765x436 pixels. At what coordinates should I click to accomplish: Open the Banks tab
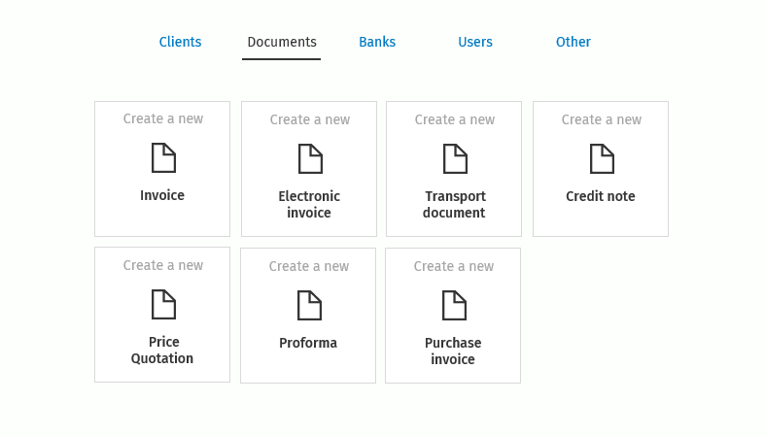377,42
